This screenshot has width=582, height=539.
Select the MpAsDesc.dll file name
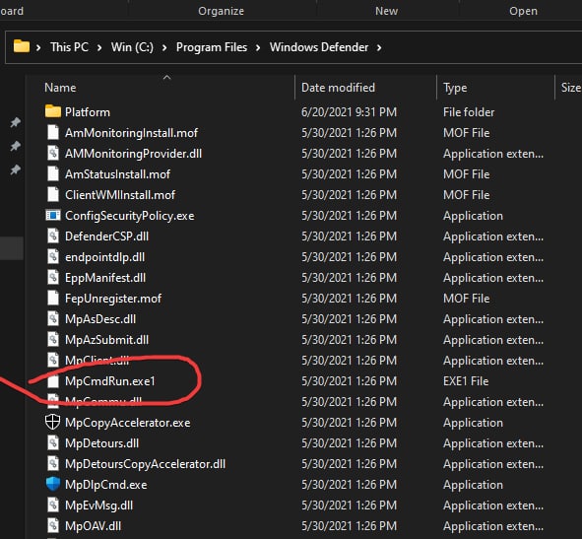[100, 319]
